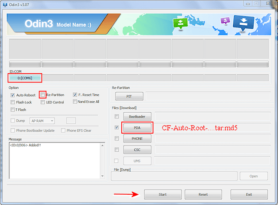Click the PDA file path field
Image resolution: width=278 pixels, height=205 pixels.
tap(213, 127)
